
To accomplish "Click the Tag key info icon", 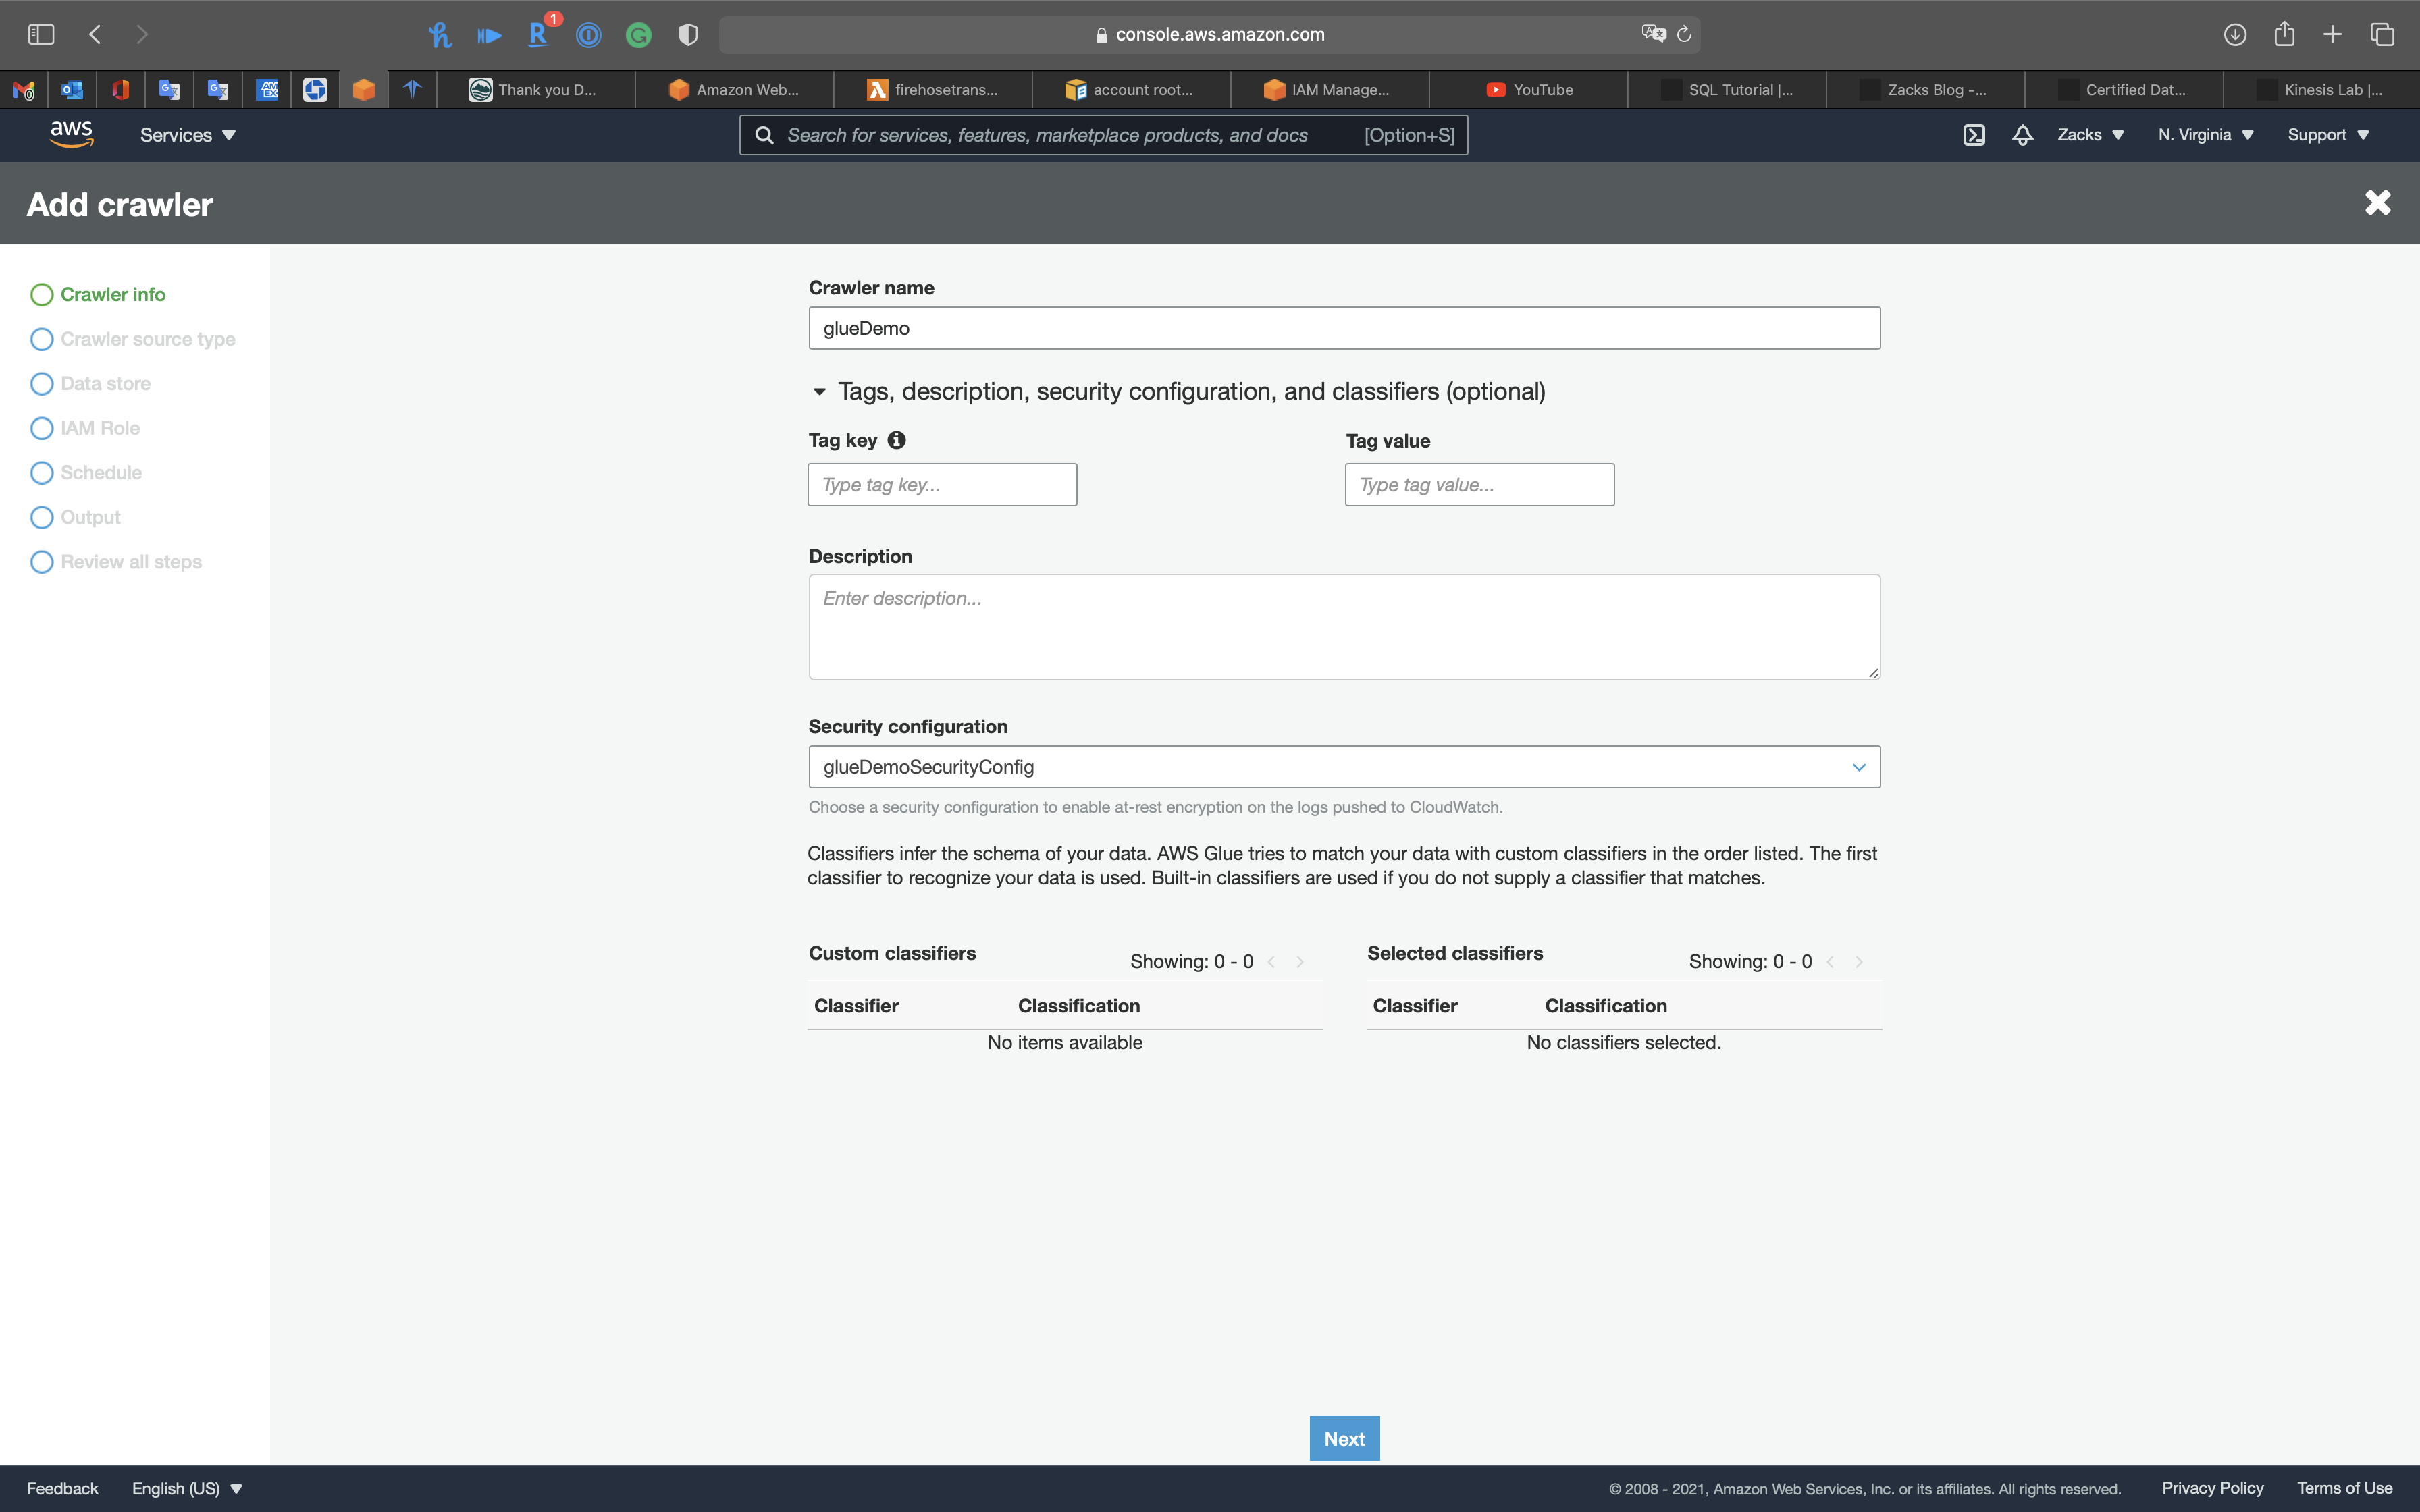I will pos(896,440).
